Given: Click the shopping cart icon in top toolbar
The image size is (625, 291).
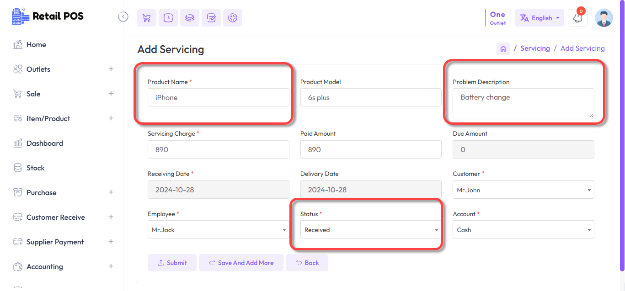Looking at the screenshot, I should [147, 18].
